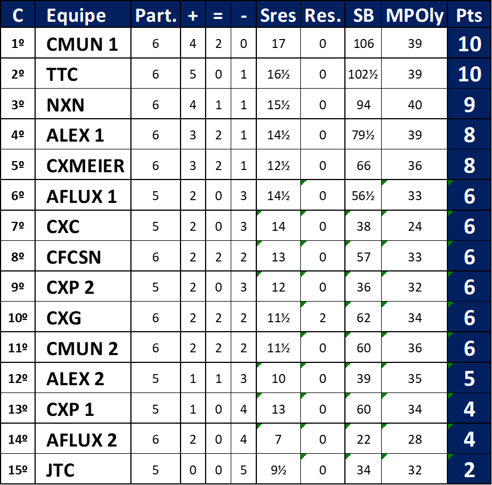Click the 'Pts' column header
The image size is (492, 485).
pos(469,15)
